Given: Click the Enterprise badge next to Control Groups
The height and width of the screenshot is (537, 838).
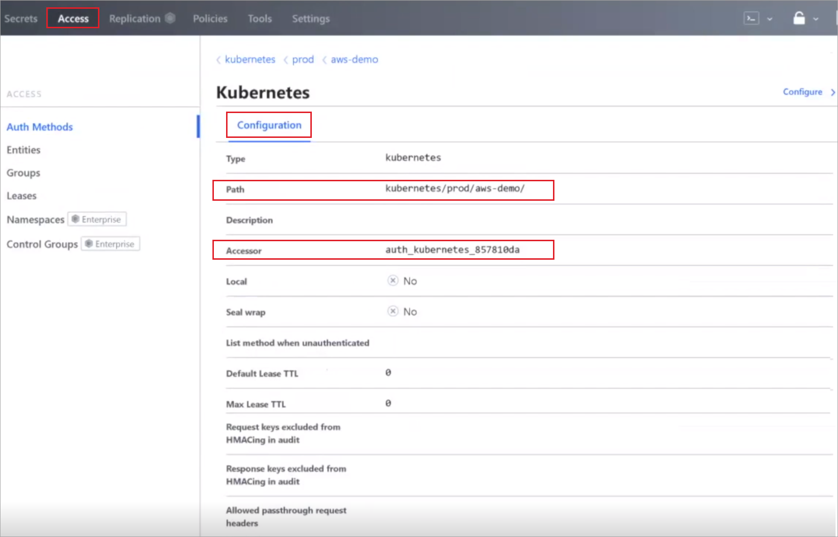Looking at the screenshot, I should [x=111, y=244].
